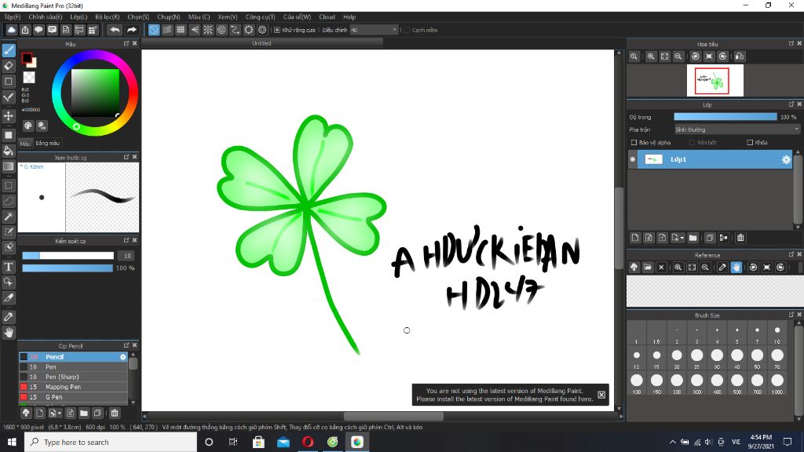Dismiss the update notification with X

[601, 395]
